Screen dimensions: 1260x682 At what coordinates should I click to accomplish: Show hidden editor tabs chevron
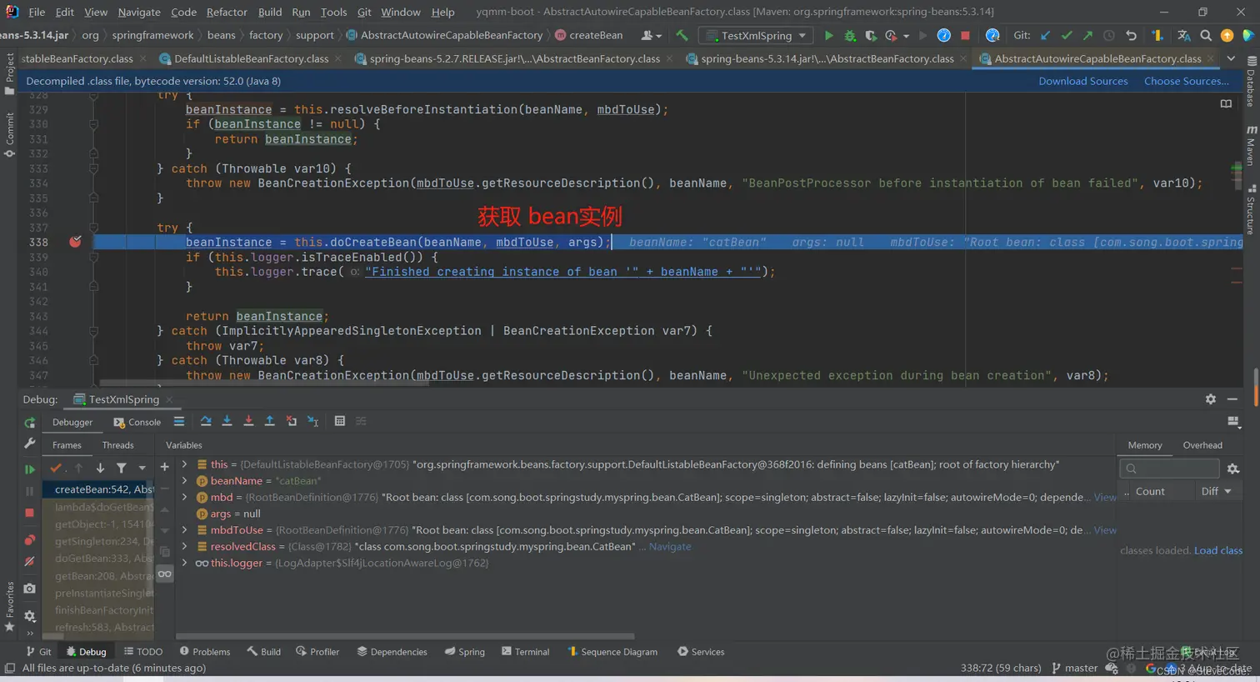pyautogui.click(x=1231, y=58)
